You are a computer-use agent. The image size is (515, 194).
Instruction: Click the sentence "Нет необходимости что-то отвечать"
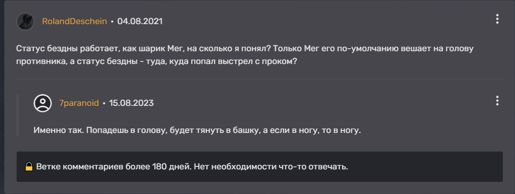click(271, 167)
